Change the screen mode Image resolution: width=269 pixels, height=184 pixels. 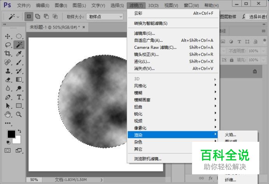pyautogui.click(x=19, y=150)
